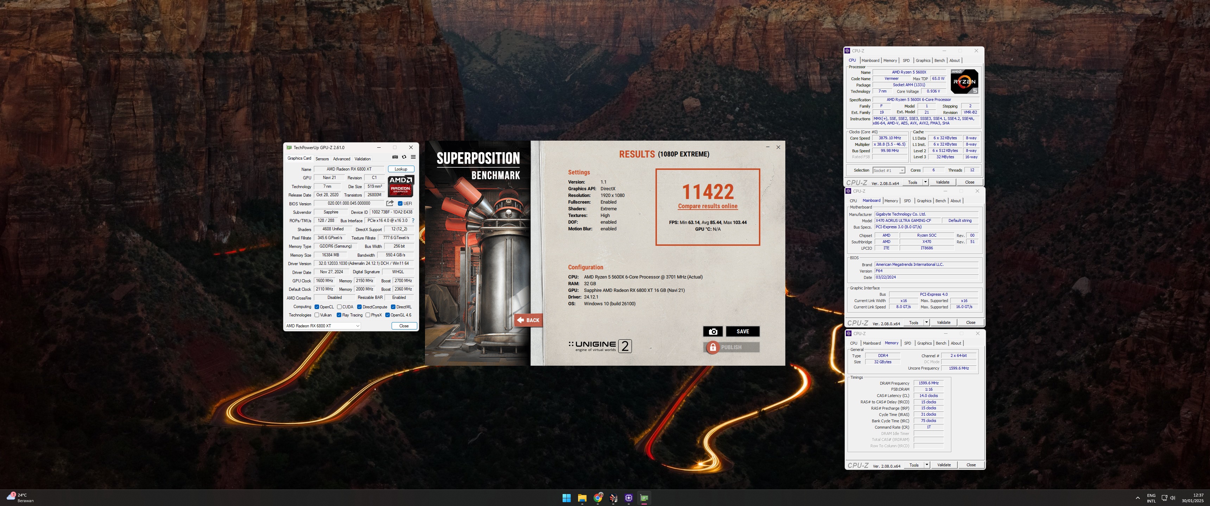This screenshot has width=1210, height=506.
Task: Click the network icon in system tray
Action: 1165,498
